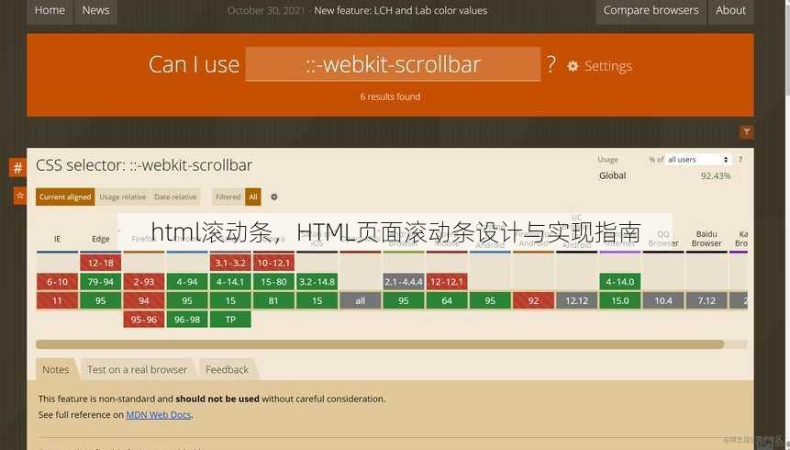Open the LCH and Lab color news link
The height and width of the screenshot is (450, 790).
(401, 10)
